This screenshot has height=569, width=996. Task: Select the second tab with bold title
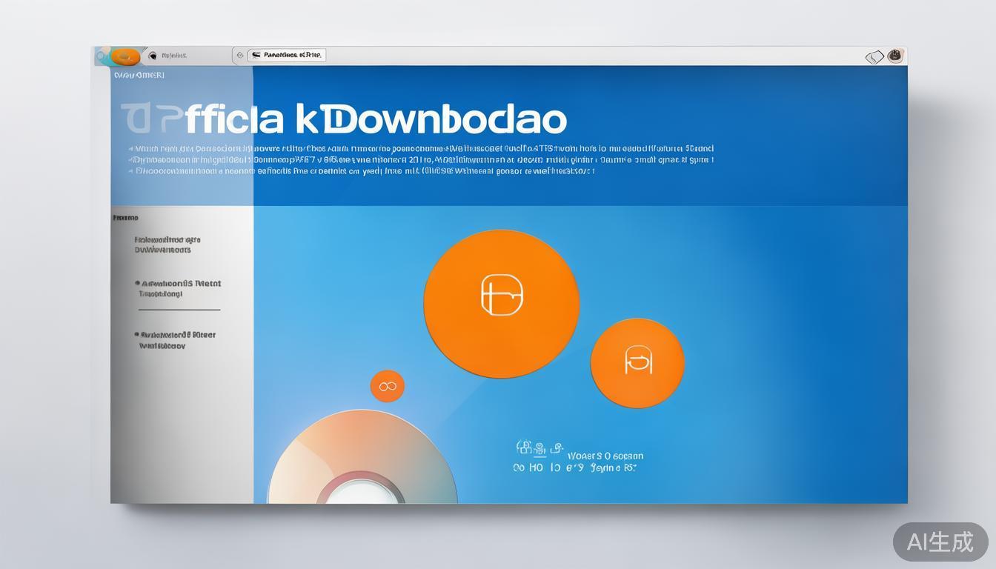click(287, 55)
